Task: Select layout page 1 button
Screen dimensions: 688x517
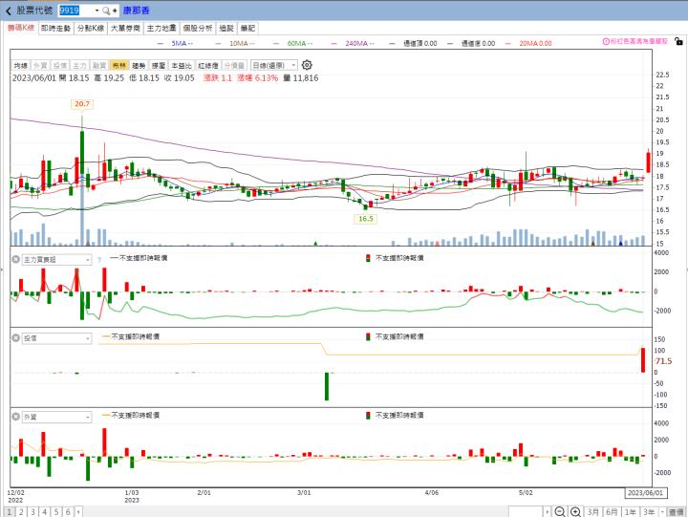Action: [x=10, y=511]
